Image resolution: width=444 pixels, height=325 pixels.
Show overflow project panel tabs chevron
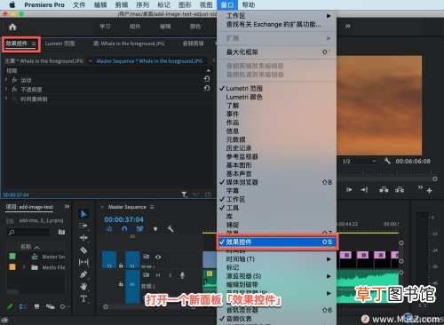tap(67, 207)
